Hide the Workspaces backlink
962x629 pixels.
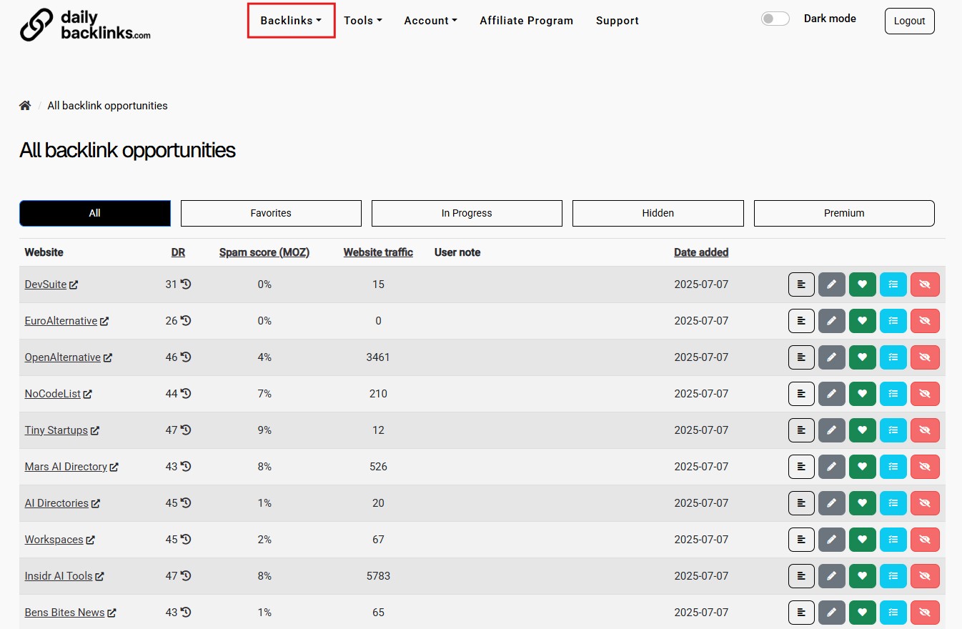(x=925, y=540)
